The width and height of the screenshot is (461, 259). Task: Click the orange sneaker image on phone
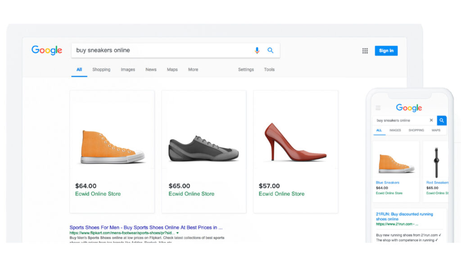tap(396, 163)
